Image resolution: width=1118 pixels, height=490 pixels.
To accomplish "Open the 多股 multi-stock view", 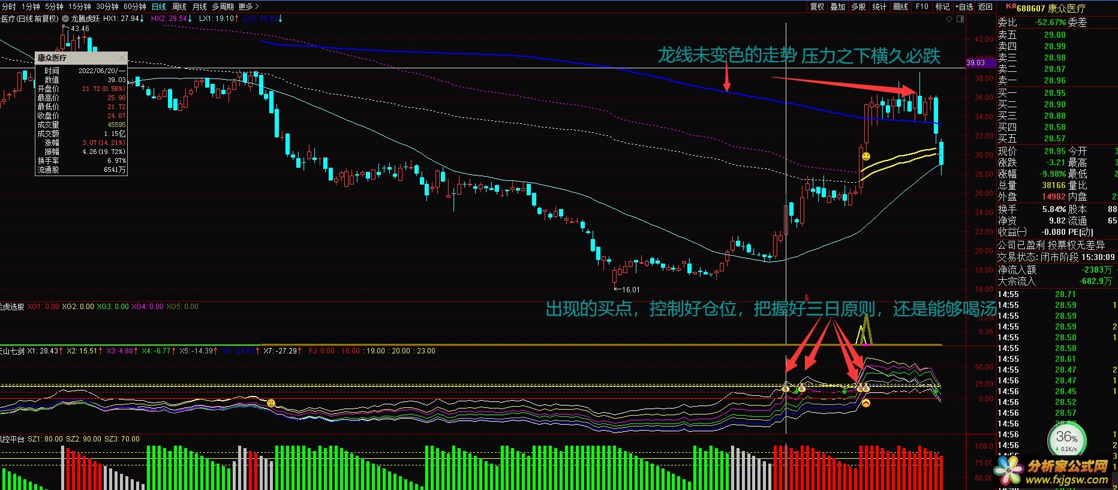I will (858, 7).
